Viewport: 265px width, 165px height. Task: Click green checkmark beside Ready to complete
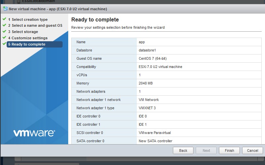[x=4, y=44]
